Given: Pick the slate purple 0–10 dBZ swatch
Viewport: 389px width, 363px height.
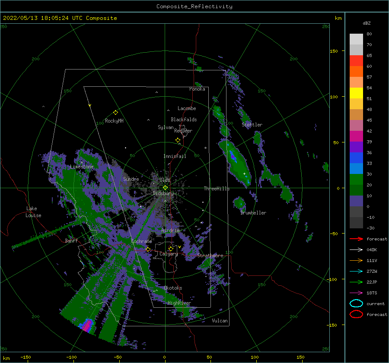Looking at the screenshot, I should coord(356,201).
